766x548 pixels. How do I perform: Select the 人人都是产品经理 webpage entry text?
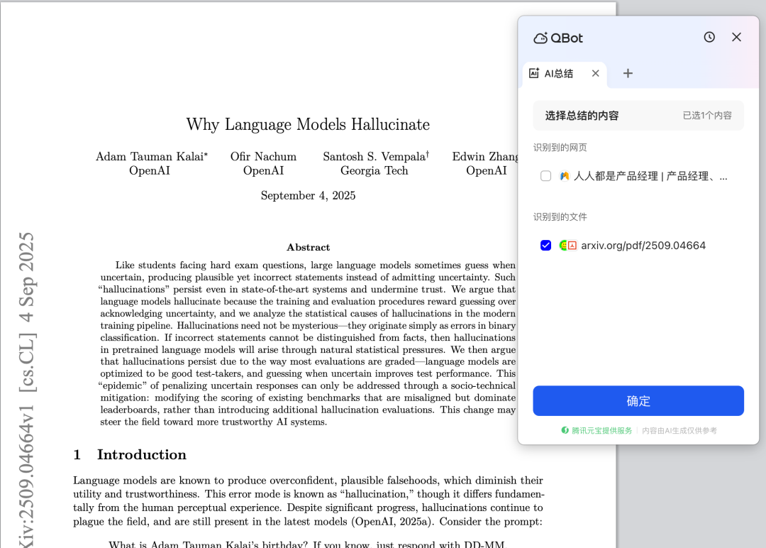650,176
